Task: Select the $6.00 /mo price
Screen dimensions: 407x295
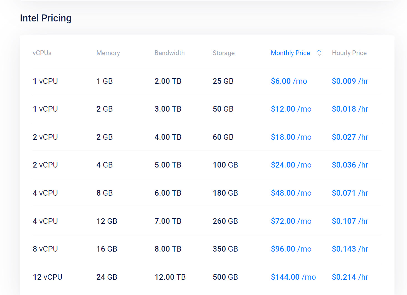Action: [289, 81]
